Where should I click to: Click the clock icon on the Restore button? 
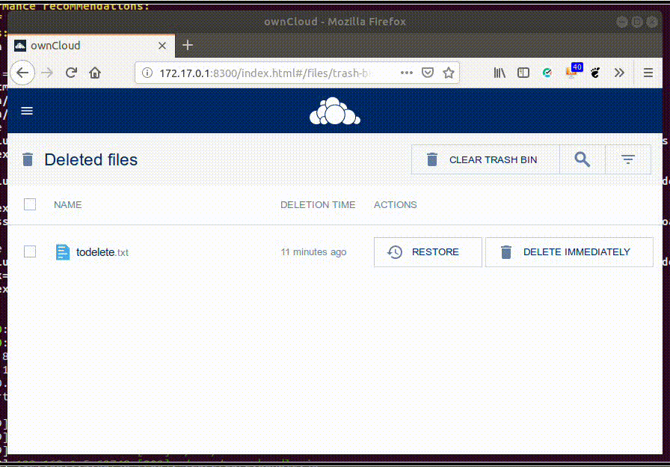pyautogui.click(x=394, y=251)
